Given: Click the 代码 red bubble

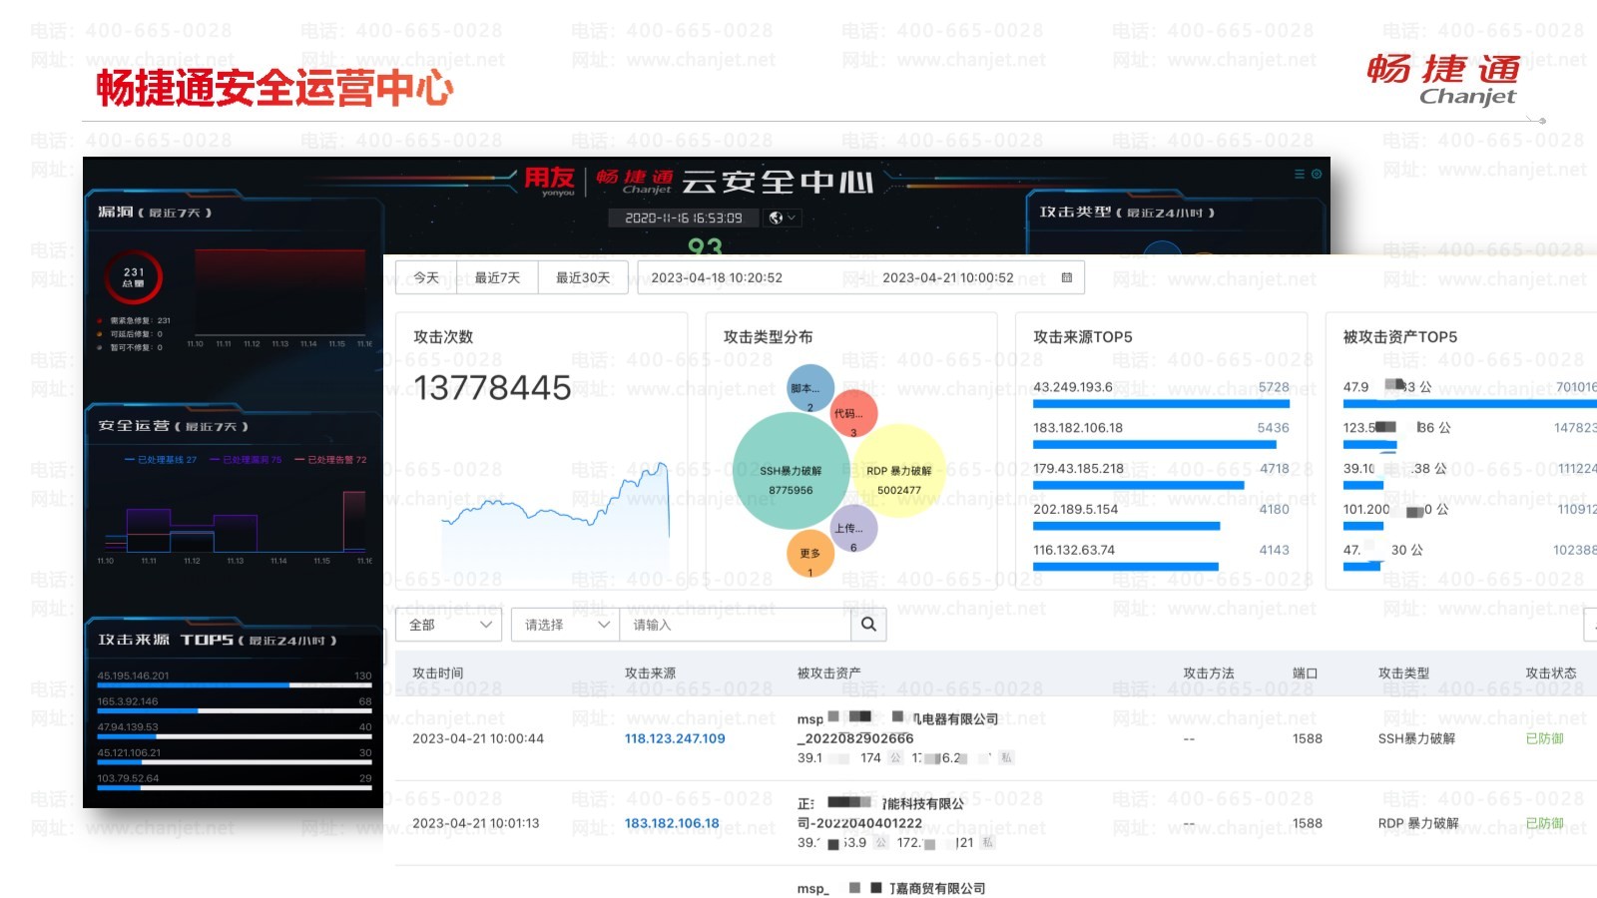Looking at the screenshot, I should pos(852,413).
